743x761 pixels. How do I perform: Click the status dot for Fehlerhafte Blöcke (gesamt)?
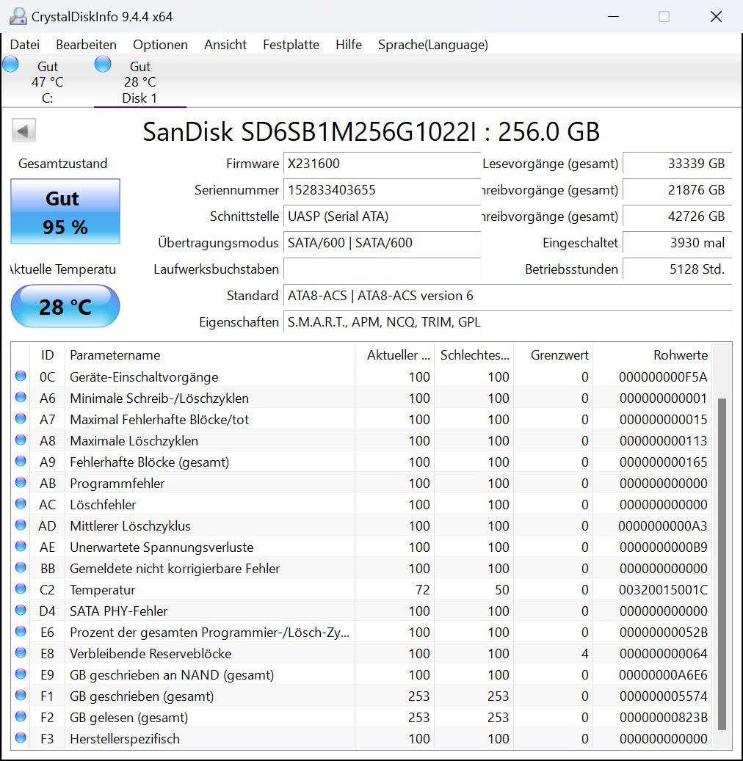pyautogui.click(x=21, y=461)
